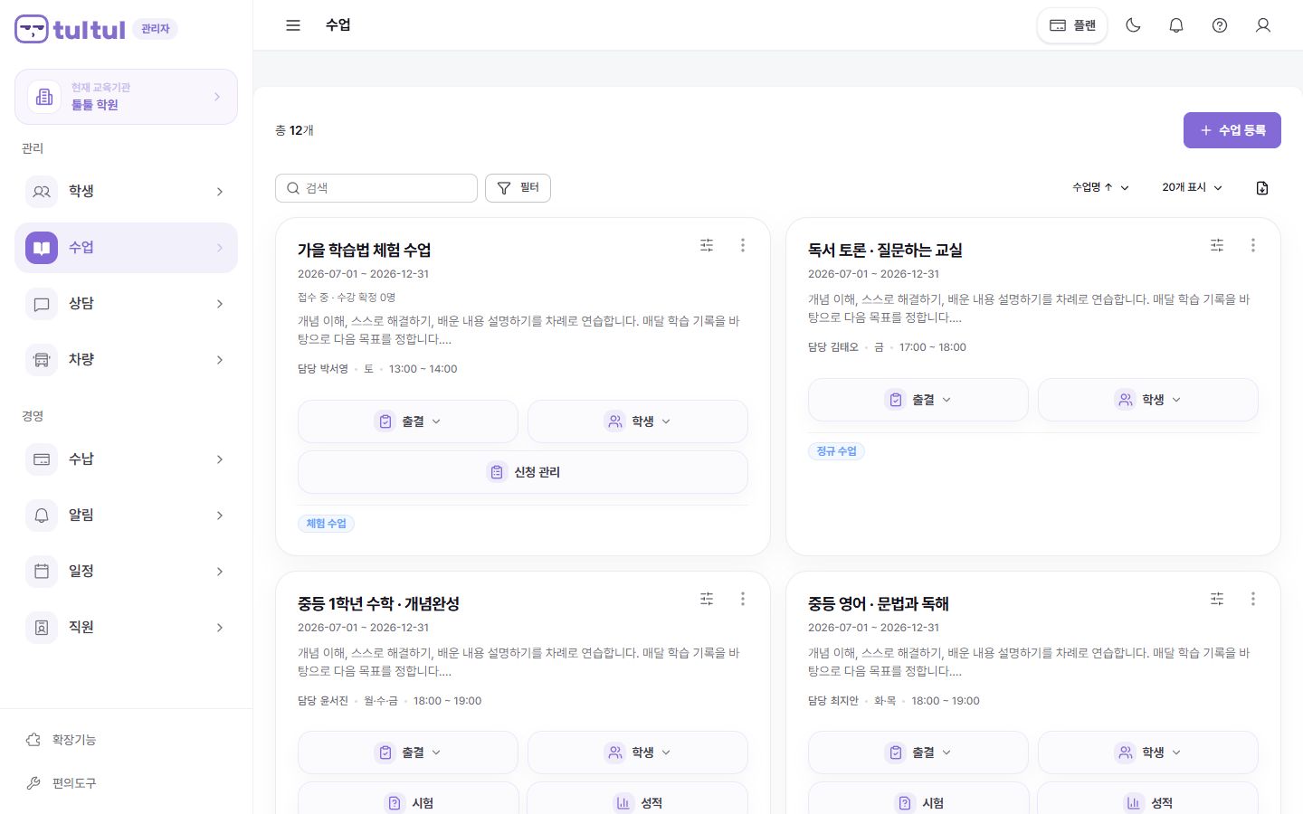This screenshot has height=814, width=1303.
Task: Open settings sliders for 중등 영어 card
Action: [1217, 599]
